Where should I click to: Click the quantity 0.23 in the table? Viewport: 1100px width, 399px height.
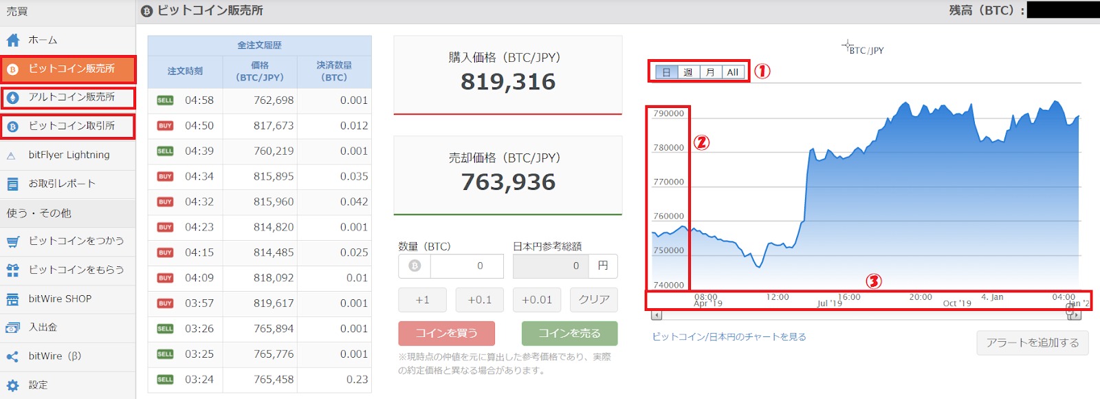pyautogui.click(x=357, y=380)
